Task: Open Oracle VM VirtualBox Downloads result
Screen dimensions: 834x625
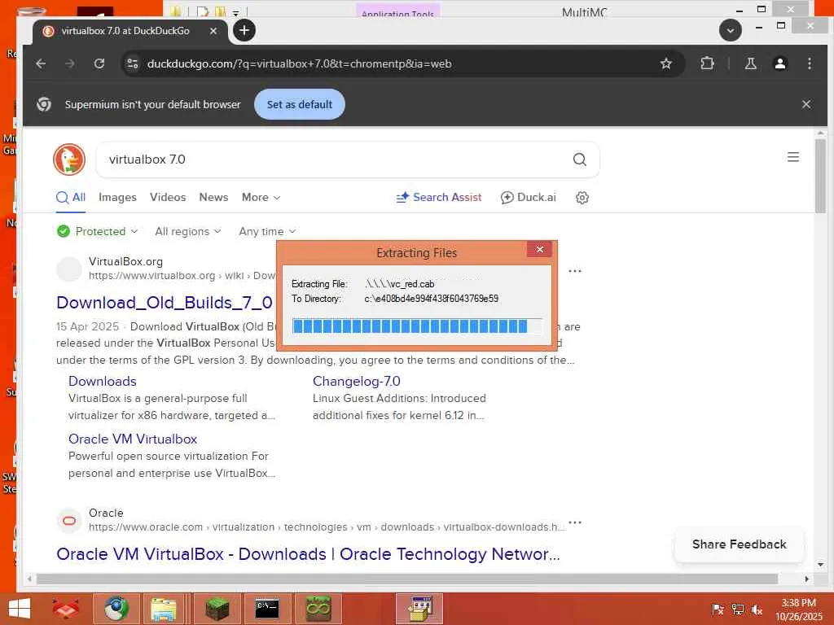Action: (x=308, y=553)
